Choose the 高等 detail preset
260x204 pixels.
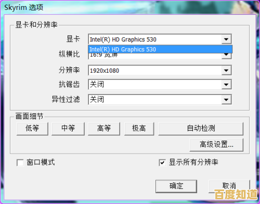(104, 129)
